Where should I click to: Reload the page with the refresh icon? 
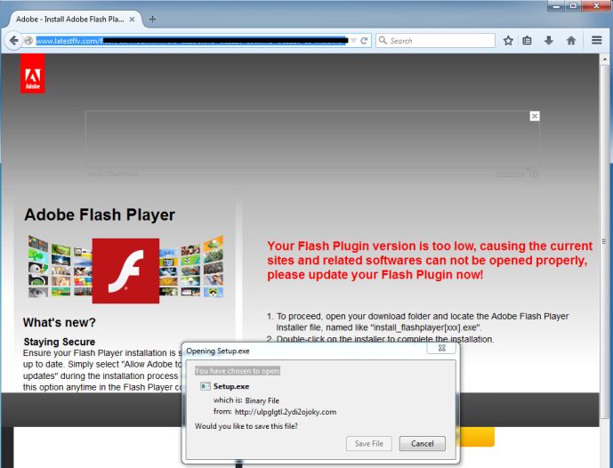[364, 41]
